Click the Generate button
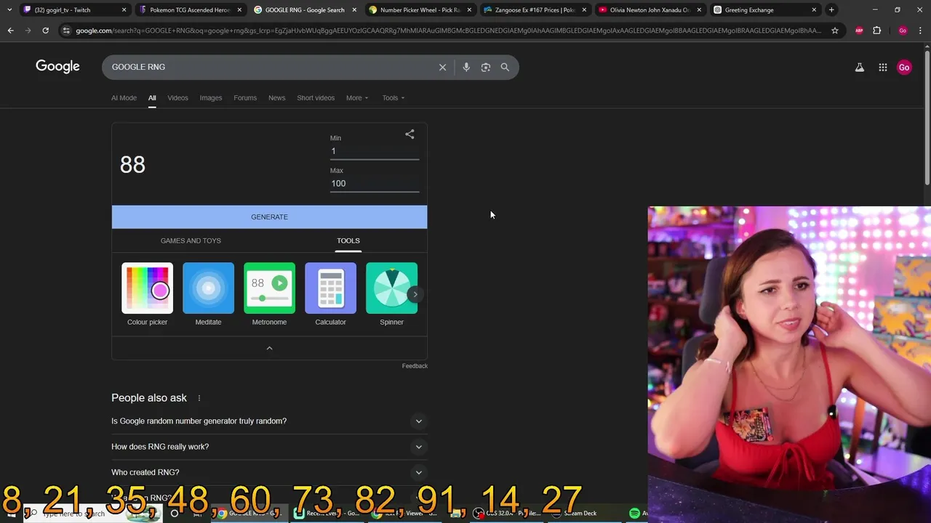The image size is (931, 523). click(269, 217)
